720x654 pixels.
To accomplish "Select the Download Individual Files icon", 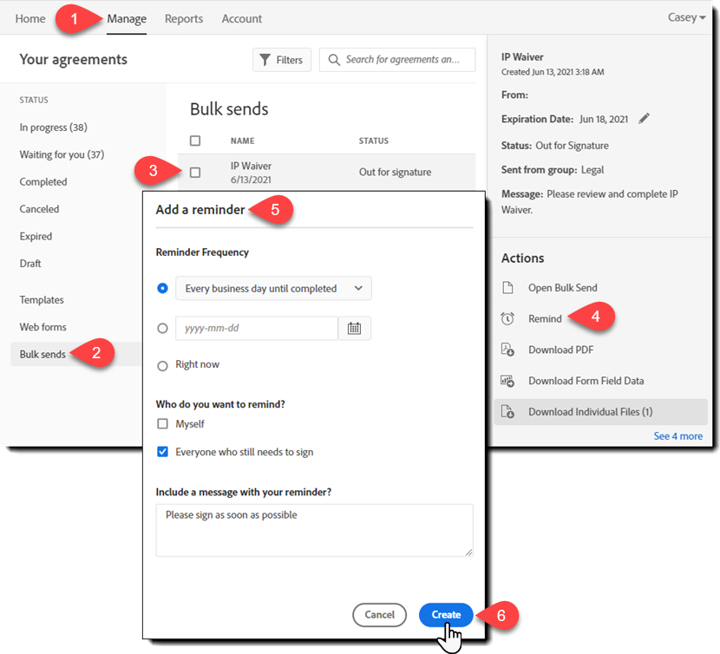I will pyautogui.click(x=508, y=411).
